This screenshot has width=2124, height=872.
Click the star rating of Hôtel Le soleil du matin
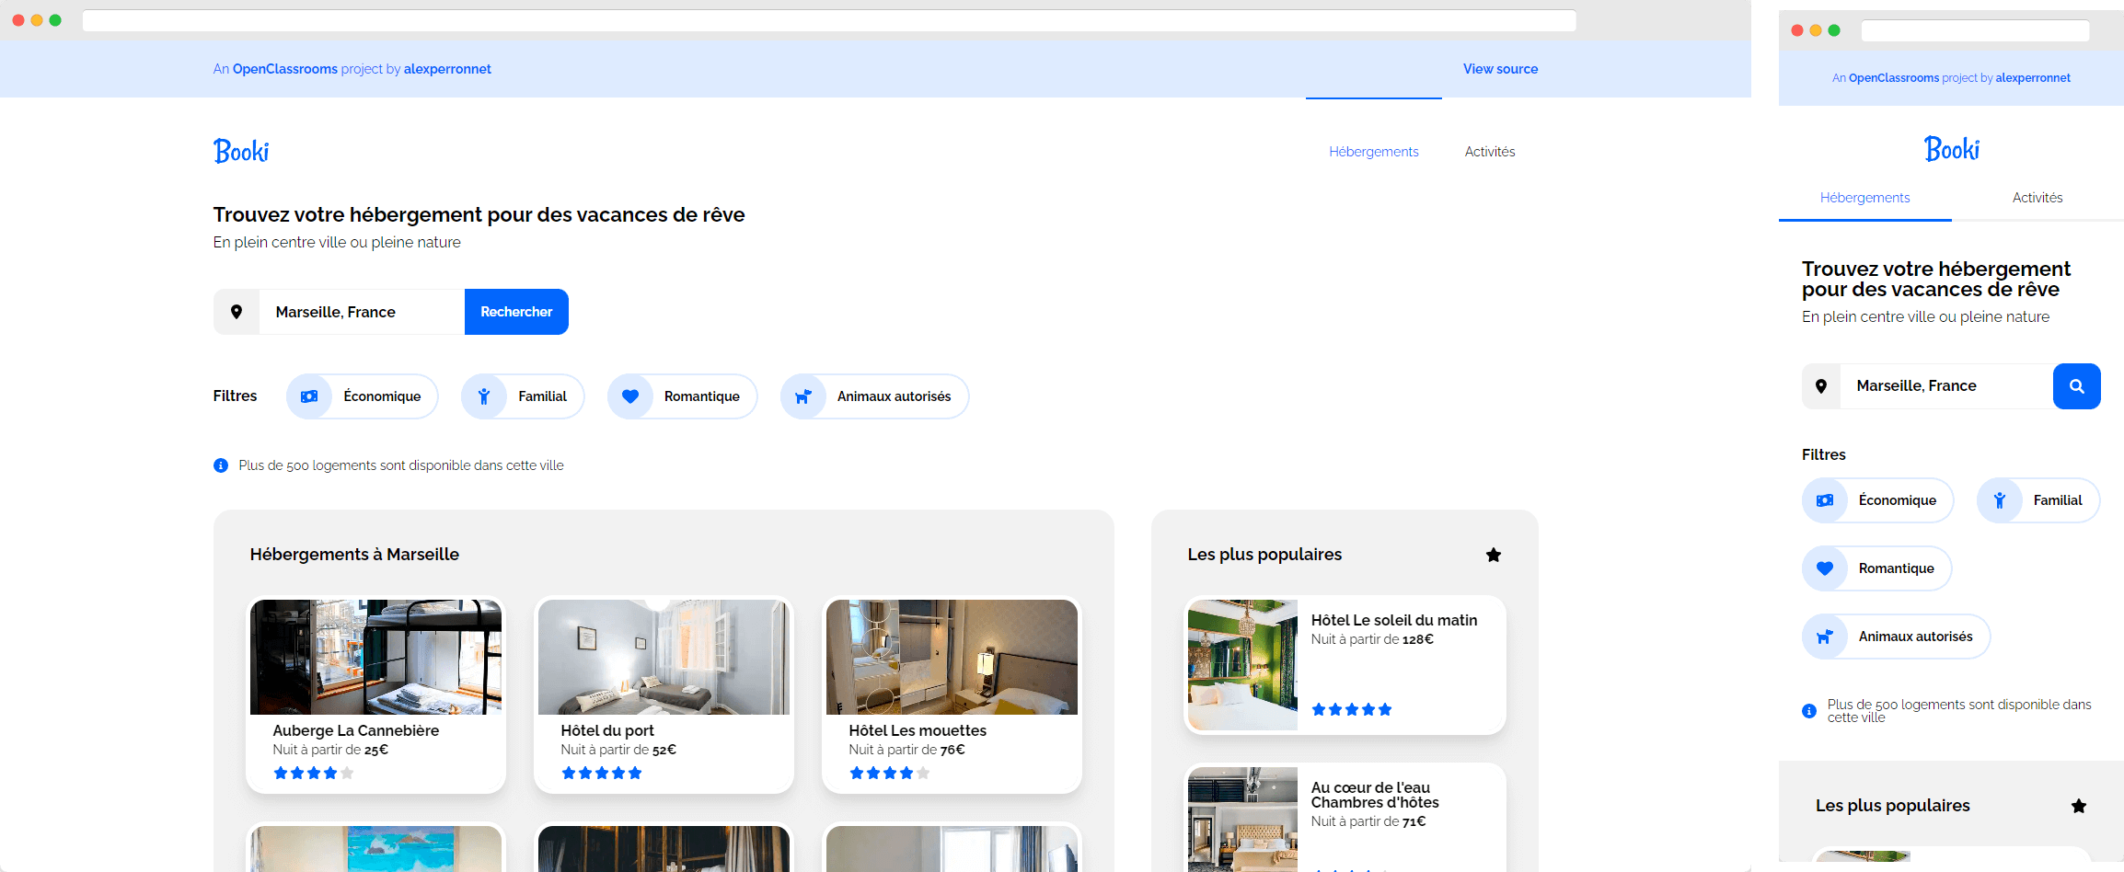(1352, 709)
